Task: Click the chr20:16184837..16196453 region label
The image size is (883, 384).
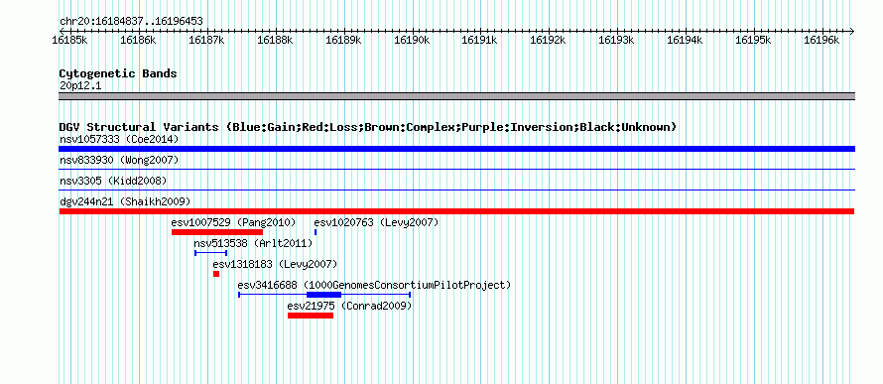Action: (131, 22)
